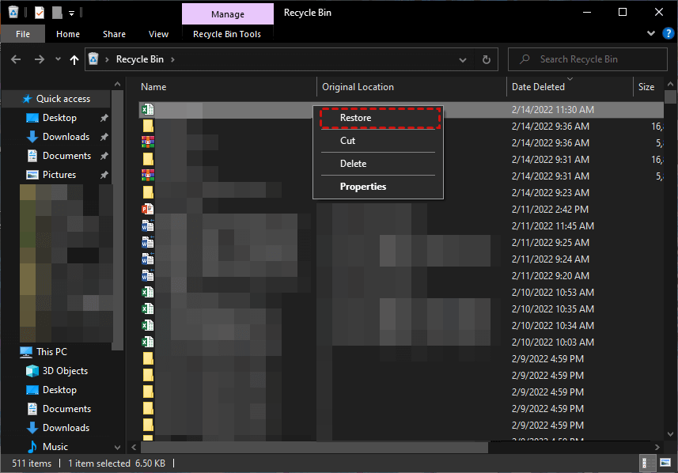Screen dimensions: 678x473
Task: Click the Properties quick access toolbar icon
Action: pos(40,13)
